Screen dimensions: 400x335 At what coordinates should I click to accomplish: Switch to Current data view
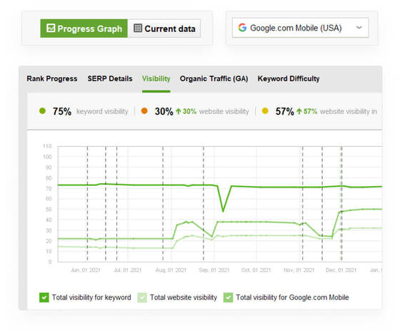[x=164, y=29]
